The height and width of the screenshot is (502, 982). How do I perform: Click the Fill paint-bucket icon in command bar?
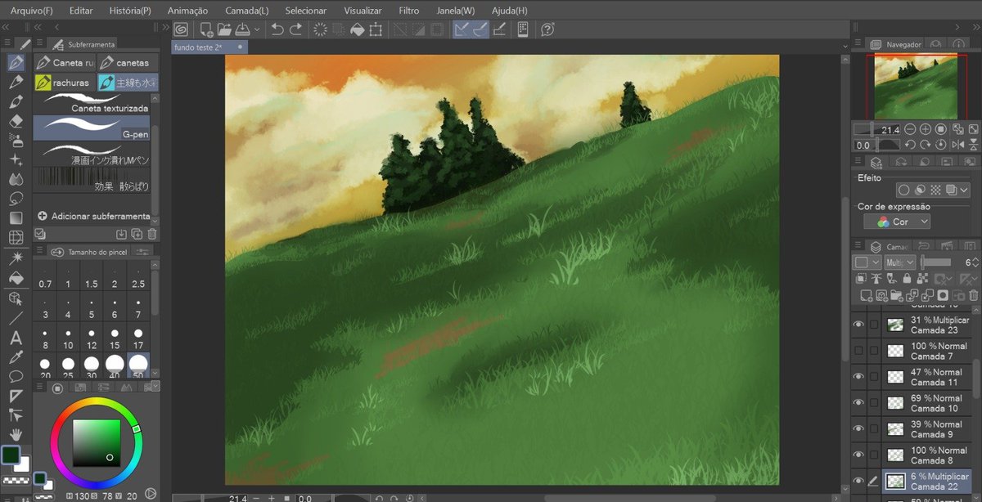pyautogui.click(x=357, y=29)
